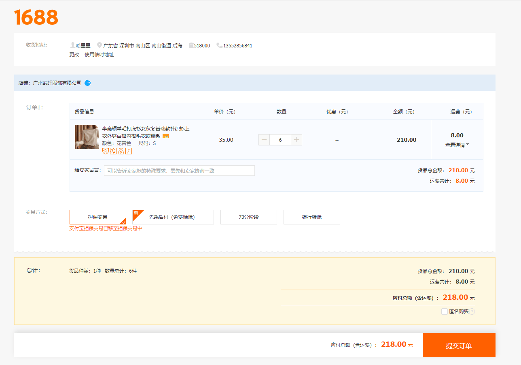Enable the 匿名购买 anonymous purchase checkbox

[445, 312]
